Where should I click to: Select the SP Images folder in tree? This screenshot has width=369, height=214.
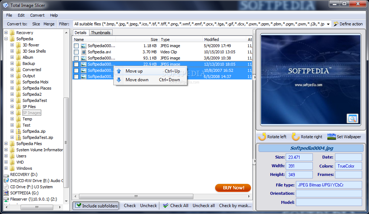click(x=32, y=113)
